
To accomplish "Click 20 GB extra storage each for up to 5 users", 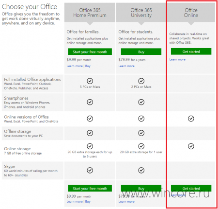I will tap(90, 154).
